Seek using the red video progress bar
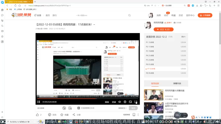Screen dimensions: 221x124 pos(88,99)
